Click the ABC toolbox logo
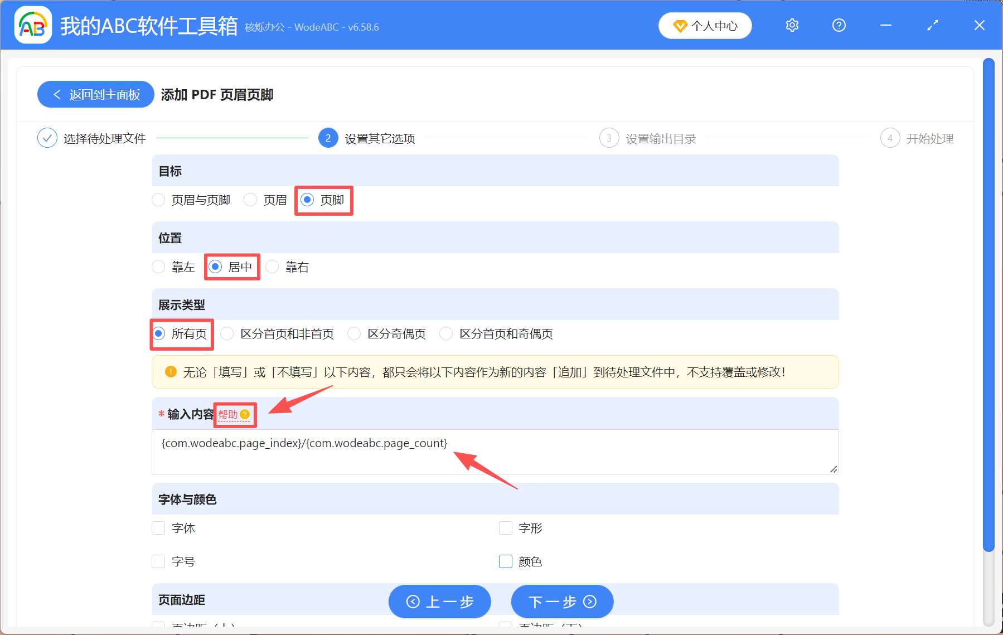 coord(33,25)
